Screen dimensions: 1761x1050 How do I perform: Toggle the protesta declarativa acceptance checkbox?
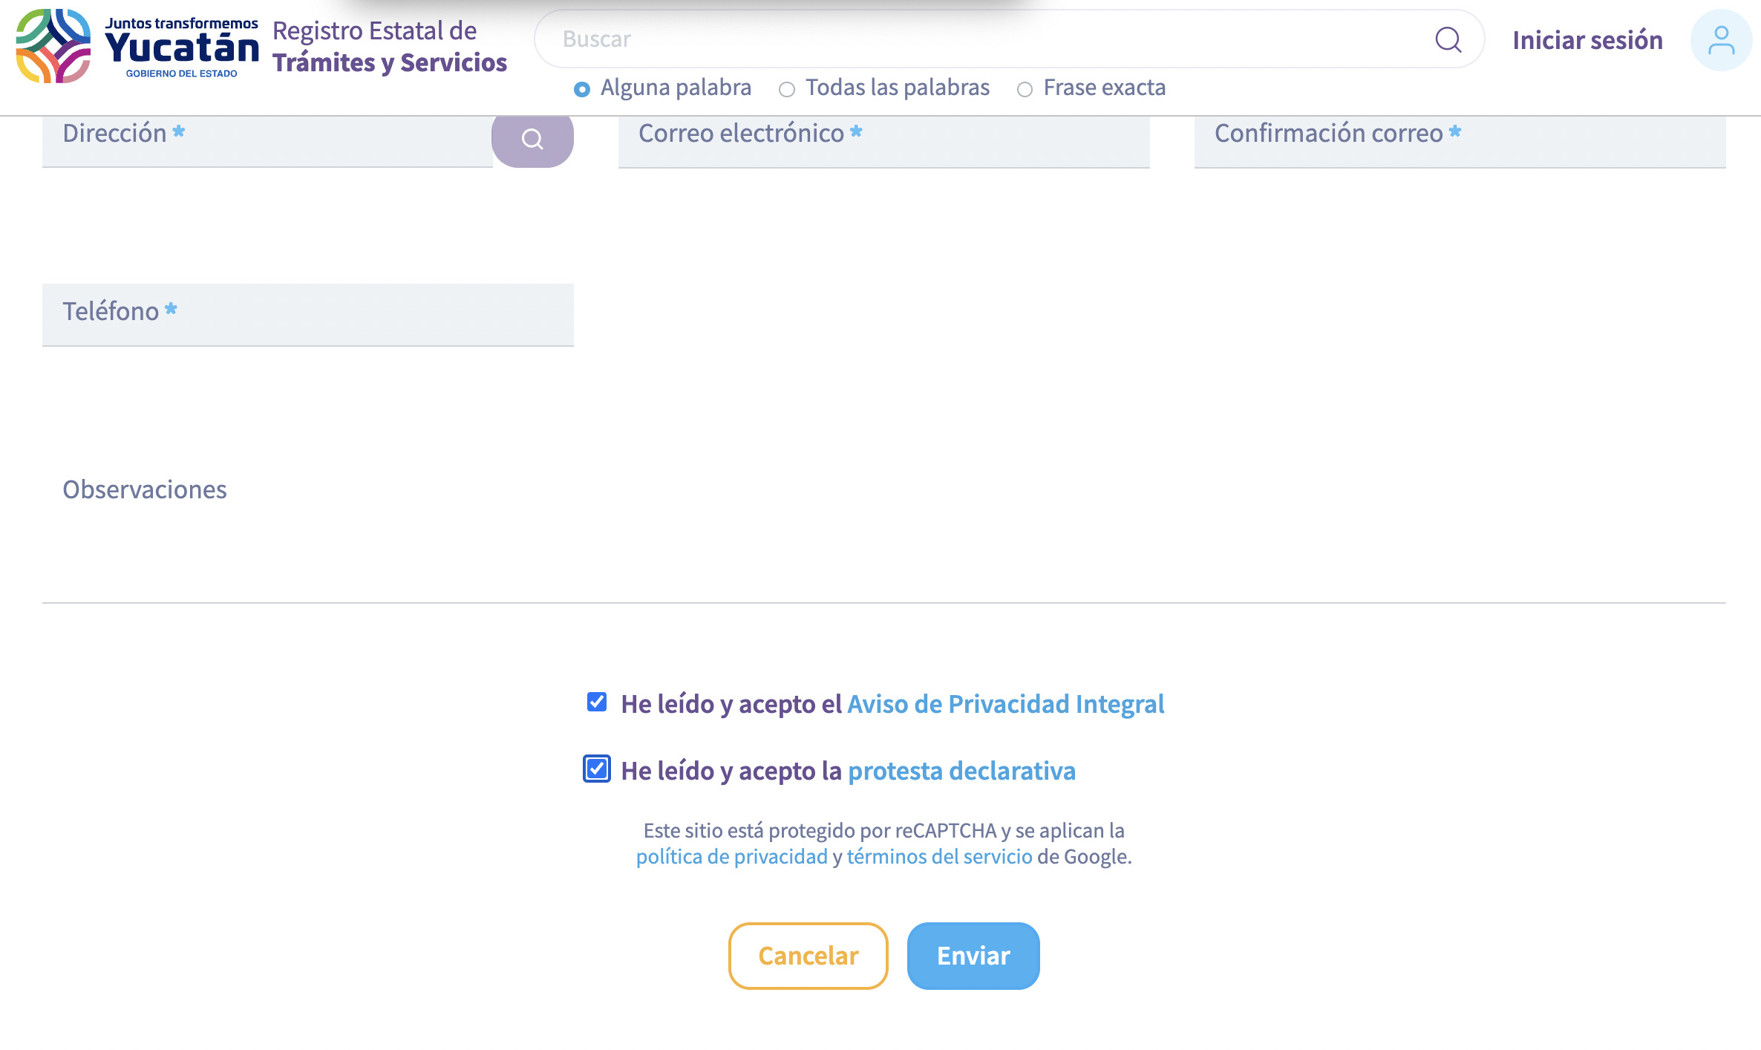[x=597, y=769]
